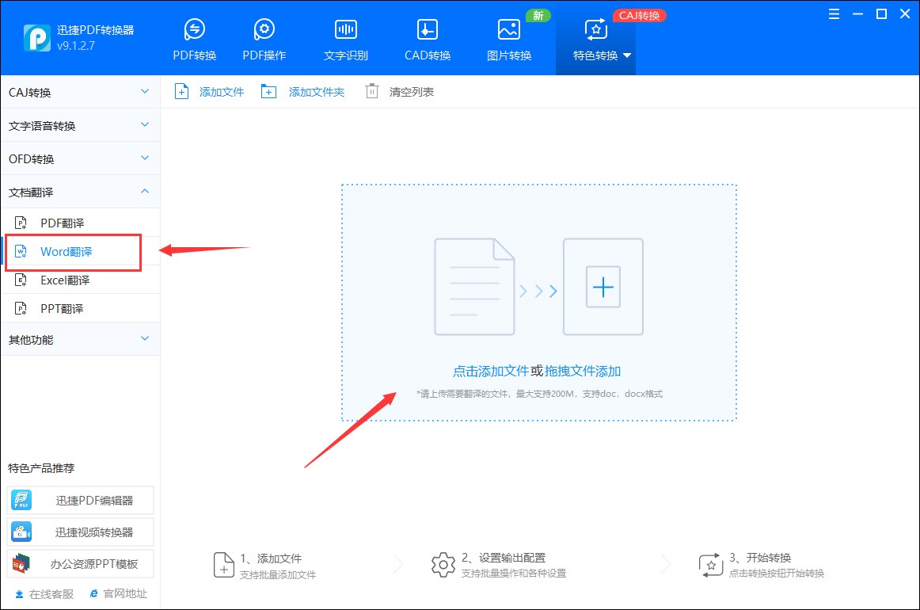Click the 特色产品推荐 heading text

tap(41, 468)
